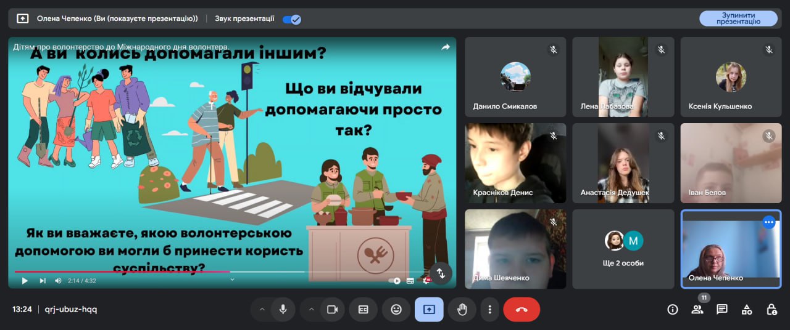Viewport: 790px width, 330px height.
Task: Expand video settings arrow beside camera
Action: click(x=311, y=310)
